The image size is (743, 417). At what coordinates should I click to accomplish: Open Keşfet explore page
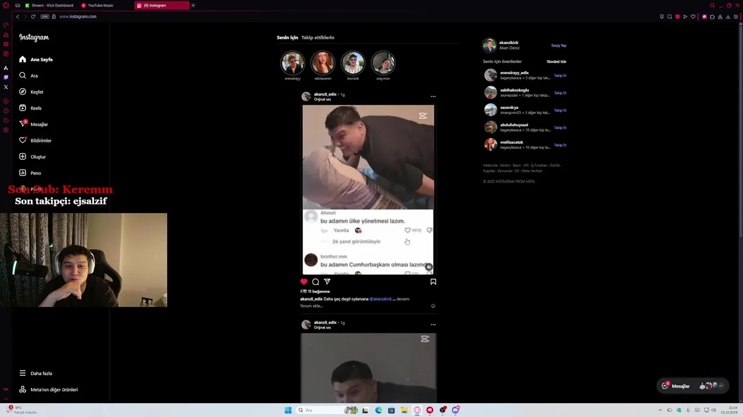(31, 92)
